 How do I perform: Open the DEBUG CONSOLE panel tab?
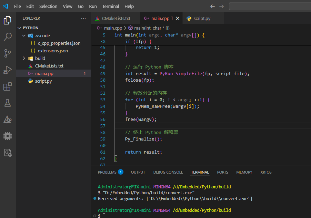[x=168, y=172]
